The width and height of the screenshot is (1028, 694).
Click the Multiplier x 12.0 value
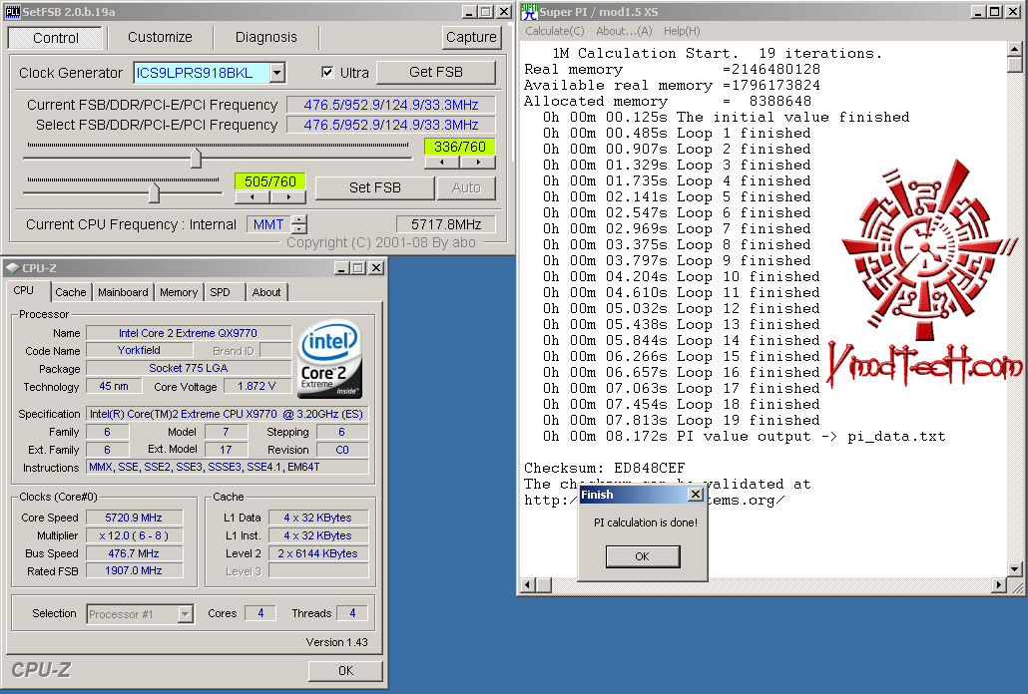tap(134, 535)
